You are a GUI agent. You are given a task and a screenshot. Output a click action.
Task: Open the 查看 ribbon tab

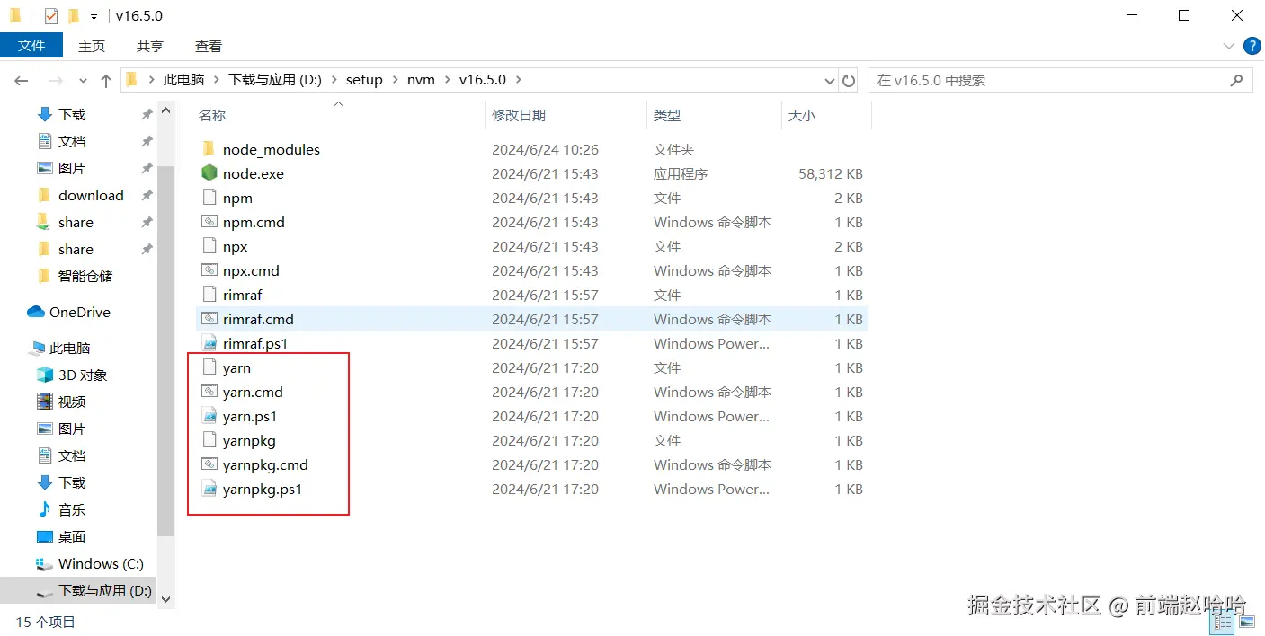tap(208, 46)
